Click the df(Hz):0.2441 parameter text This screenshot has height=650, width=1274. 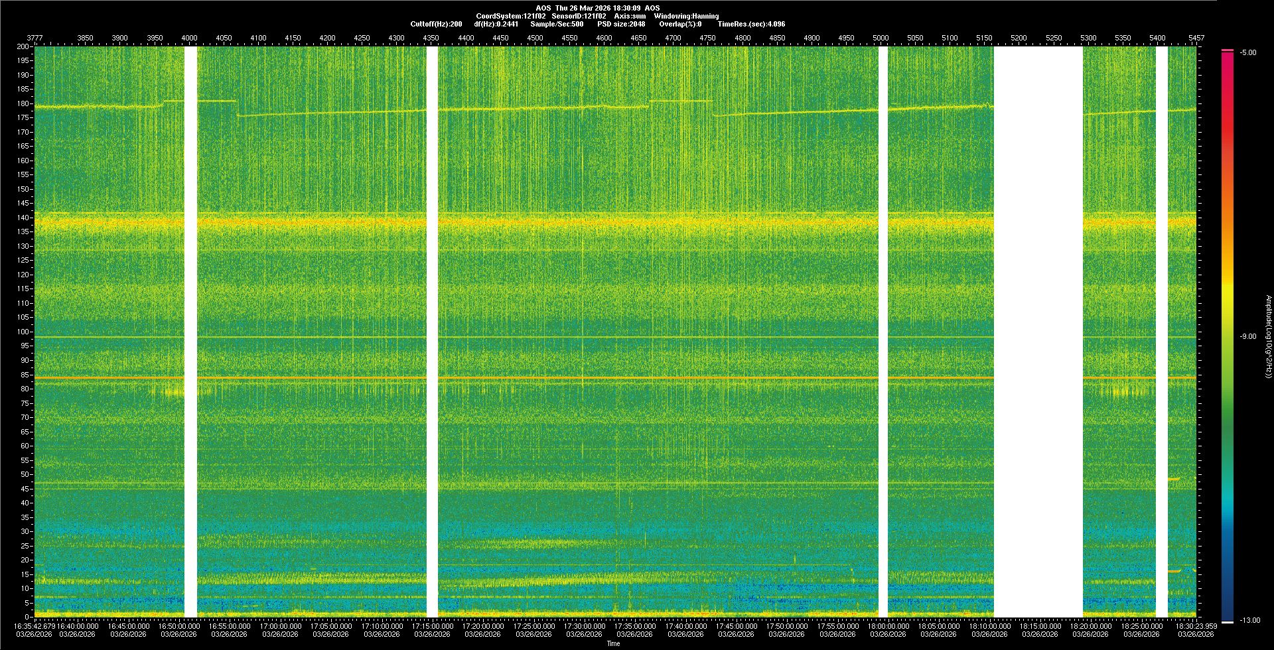[x=496, y=24]
